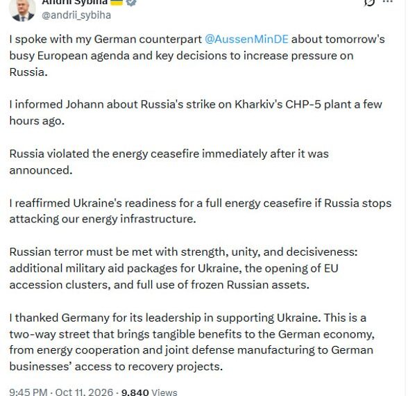The height and width of the screenshot is (396, 408).
Task: Click the Grok explain icon
Action: [x=369, y=3]
